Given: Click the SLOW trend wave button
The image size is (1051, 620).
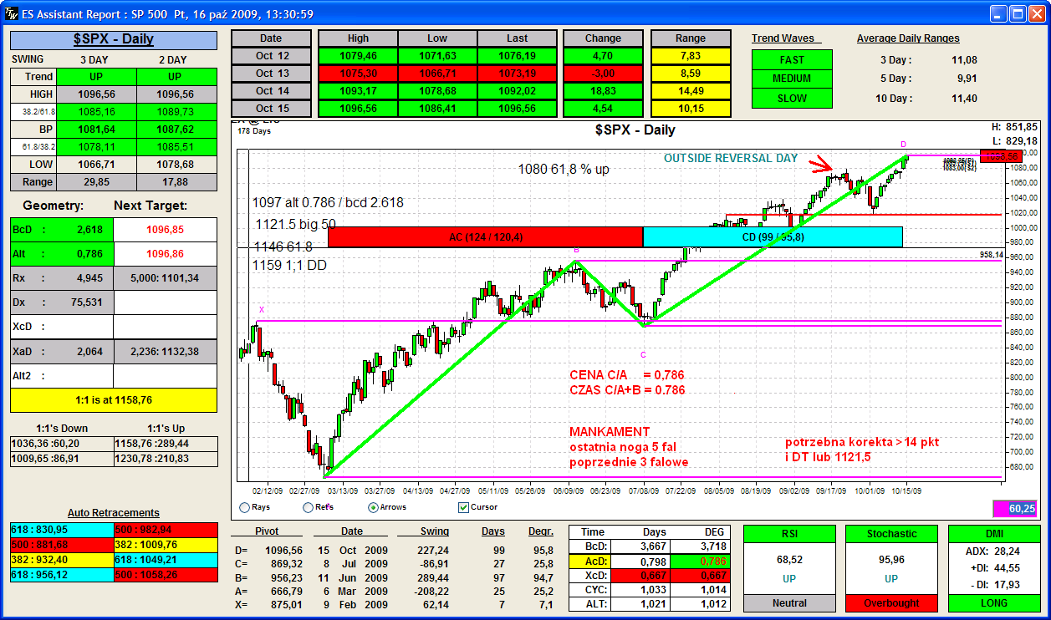Looking at the screenshot, I should pyautogui.click(x=792, y=98).
